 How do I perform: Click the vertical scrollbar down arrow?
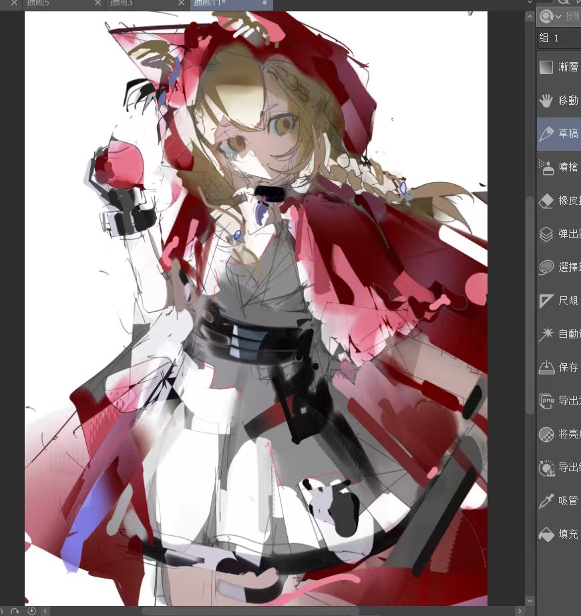pos(530,601)
